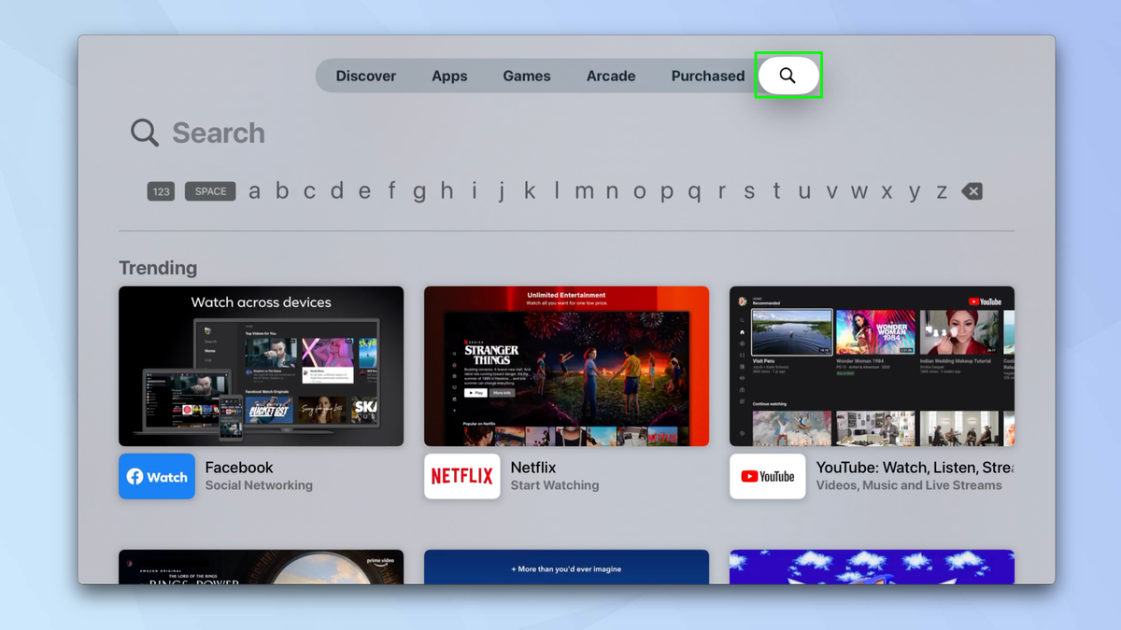Switch to the Discover tab
Viewport: 1121px width, 630px height.
pos(366,76)
